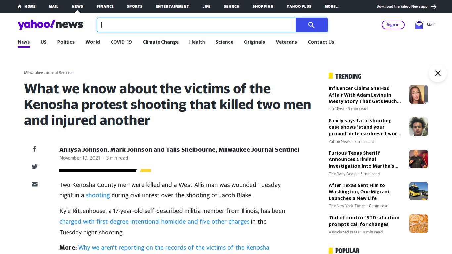Image resolution: width=452 pixels, height=254 pixels.
Task: Click the Sign in button
Action: tap(393, 25)
